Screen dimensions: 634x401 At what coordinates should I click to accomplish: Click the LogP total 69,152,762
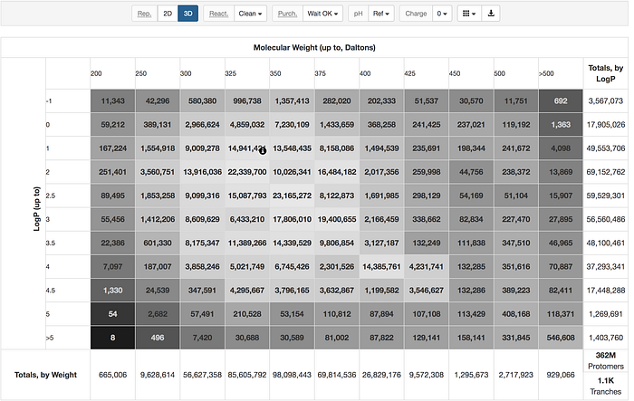tap(606, 172)
